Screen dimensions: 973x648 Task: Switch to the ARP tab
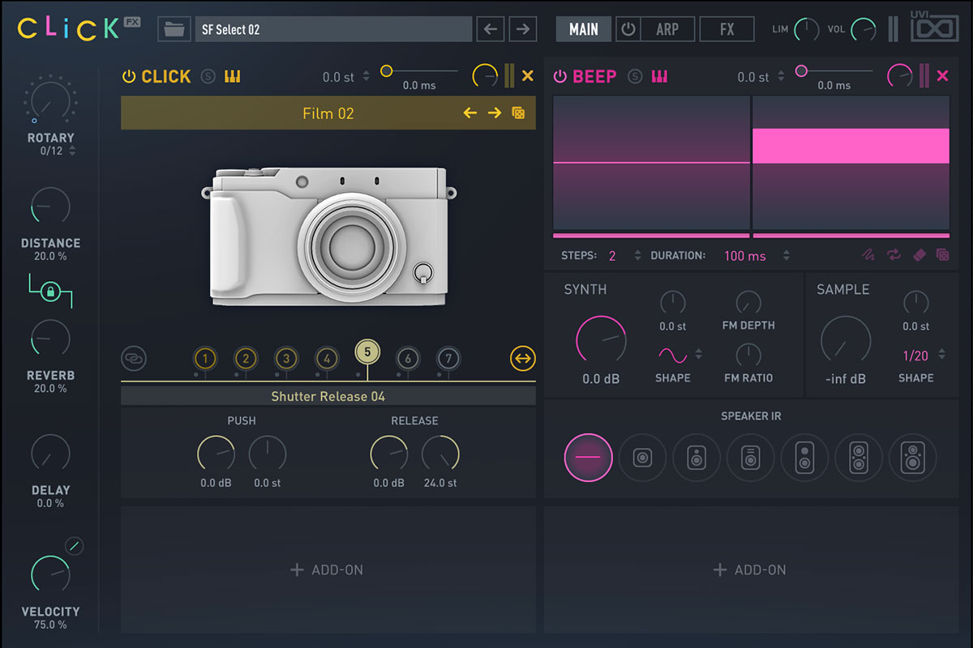(667, 29)
